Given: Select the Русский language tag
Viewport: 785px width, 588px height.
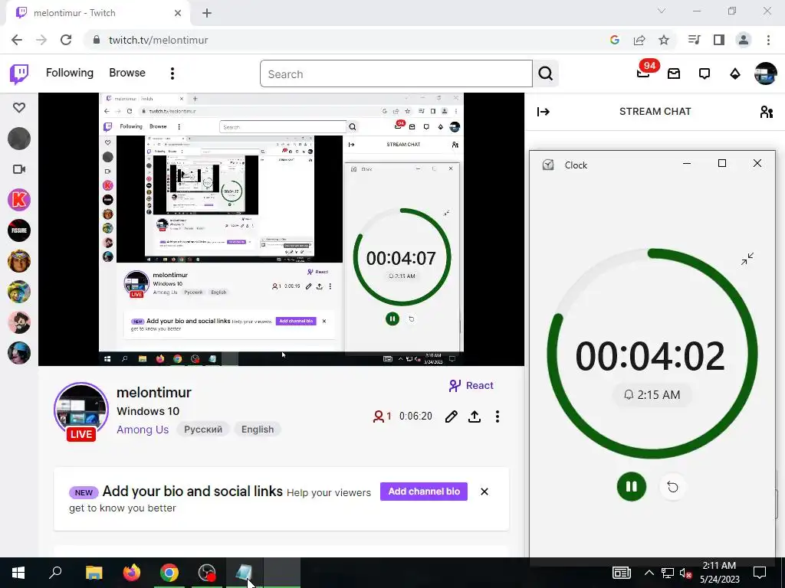Looking at the screenshot, I should [x=202, y=430].
